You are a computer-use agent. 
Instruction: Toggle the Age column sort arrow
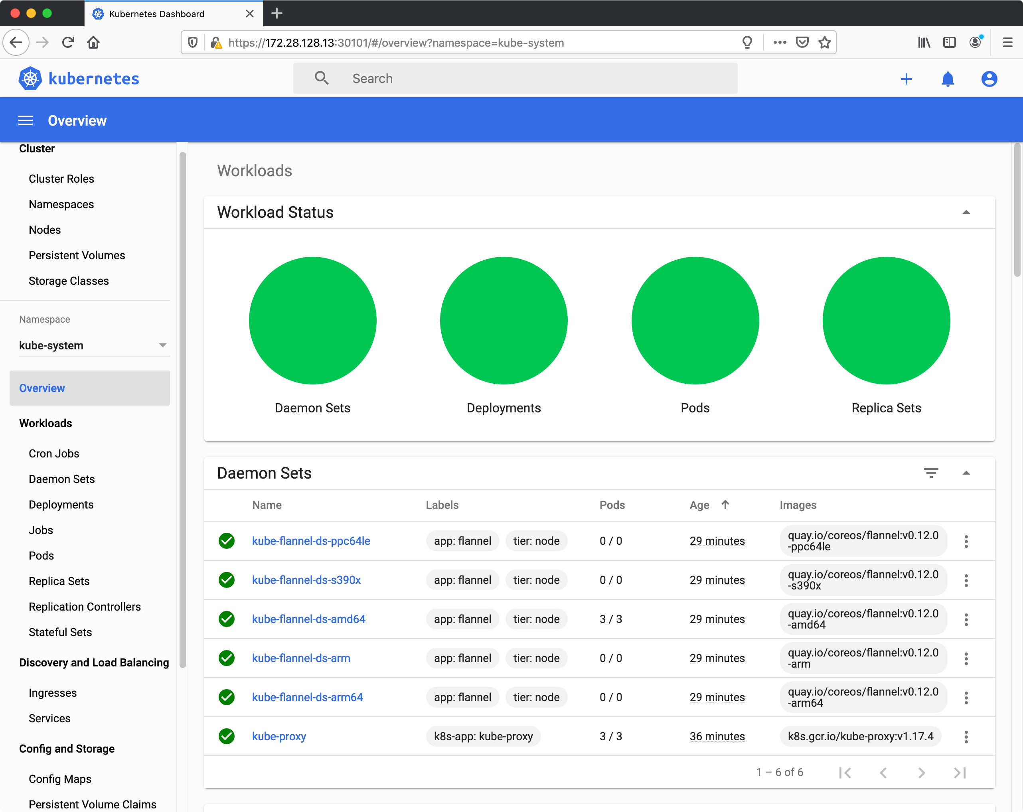tap(725, 505)
